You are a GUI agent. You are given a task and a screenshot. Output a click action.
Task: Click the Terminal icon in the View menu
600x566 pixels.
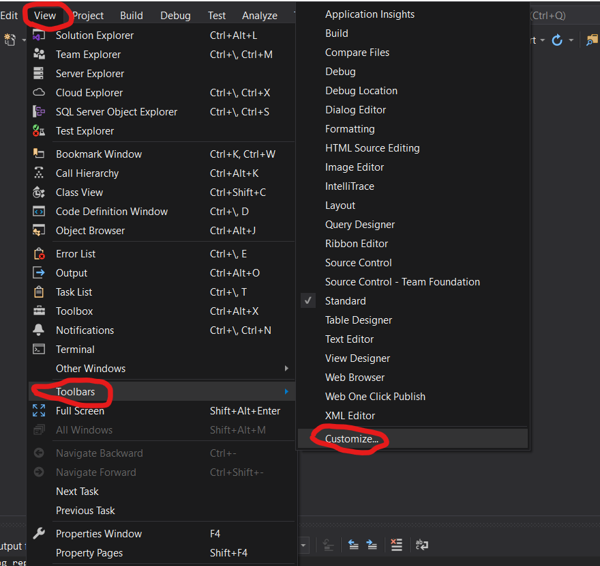click(39, 349)
